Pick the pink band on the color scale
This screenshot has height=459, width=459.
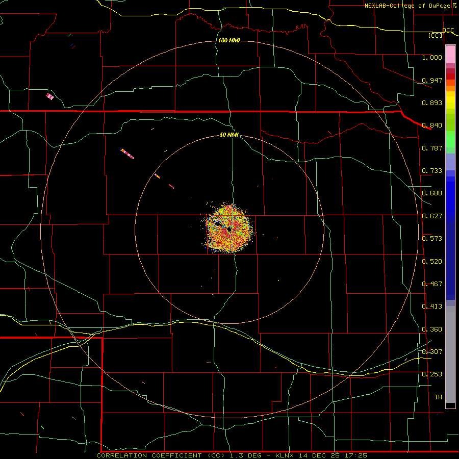[x=450, y=54]
